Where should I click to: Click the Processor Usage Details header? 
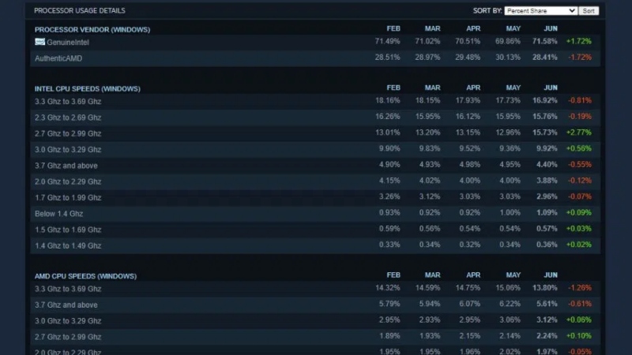coord(79,11)
